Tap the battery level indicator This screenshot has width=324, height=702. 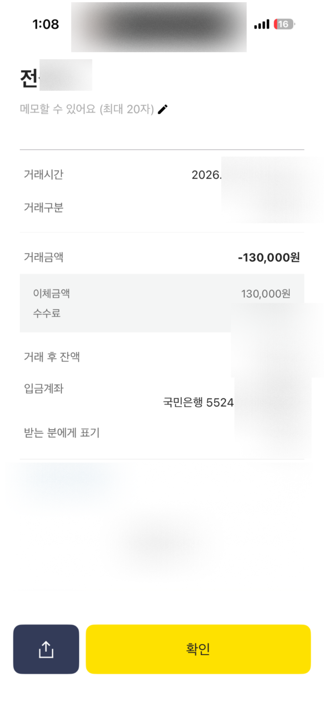pos(284,24)
